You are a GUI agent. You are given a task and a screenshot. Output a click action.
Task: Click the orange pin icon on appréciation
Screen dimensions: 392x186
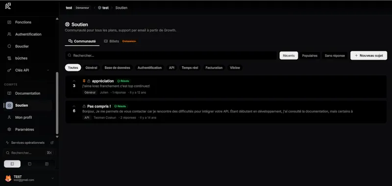[84, 81]
